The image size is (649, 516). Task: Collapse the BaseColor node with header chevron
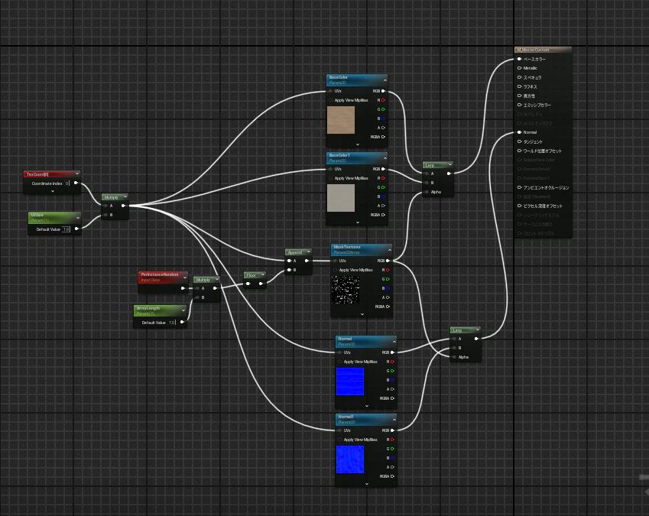coord(385,80)
